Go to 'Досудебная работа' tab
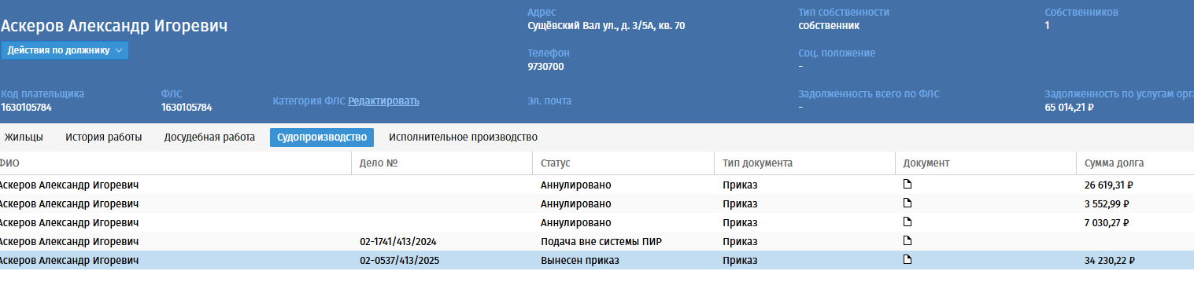Viewport: 1194px width, 304px height. 209,137
